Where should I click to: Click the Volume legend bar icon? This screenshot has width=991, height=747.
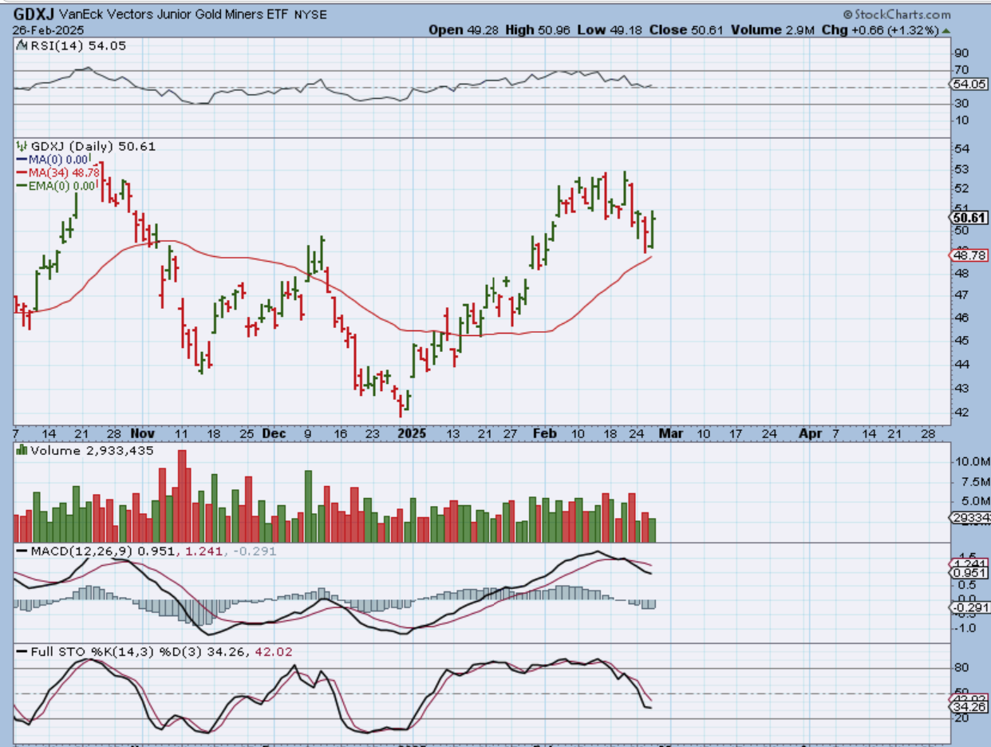click(22, 451)
